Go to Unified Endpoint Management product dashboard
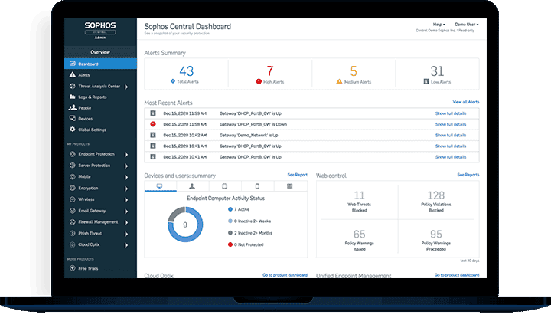 pos(457,275)
